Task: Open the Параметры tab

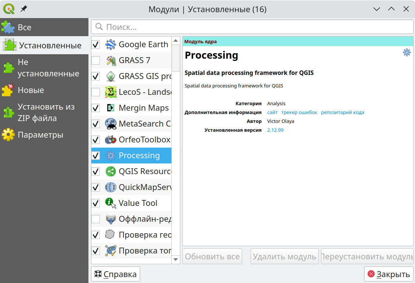Action: 44,135
